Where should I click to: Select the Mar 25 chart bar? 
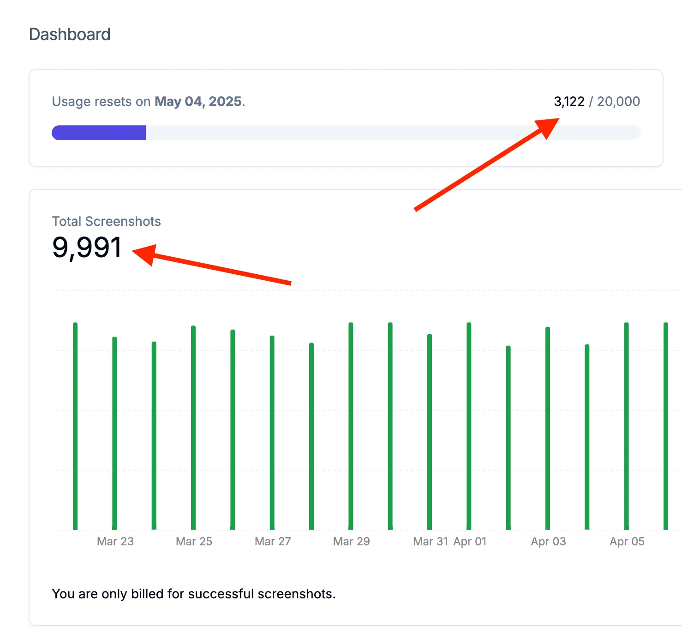[x=193, y=429]
